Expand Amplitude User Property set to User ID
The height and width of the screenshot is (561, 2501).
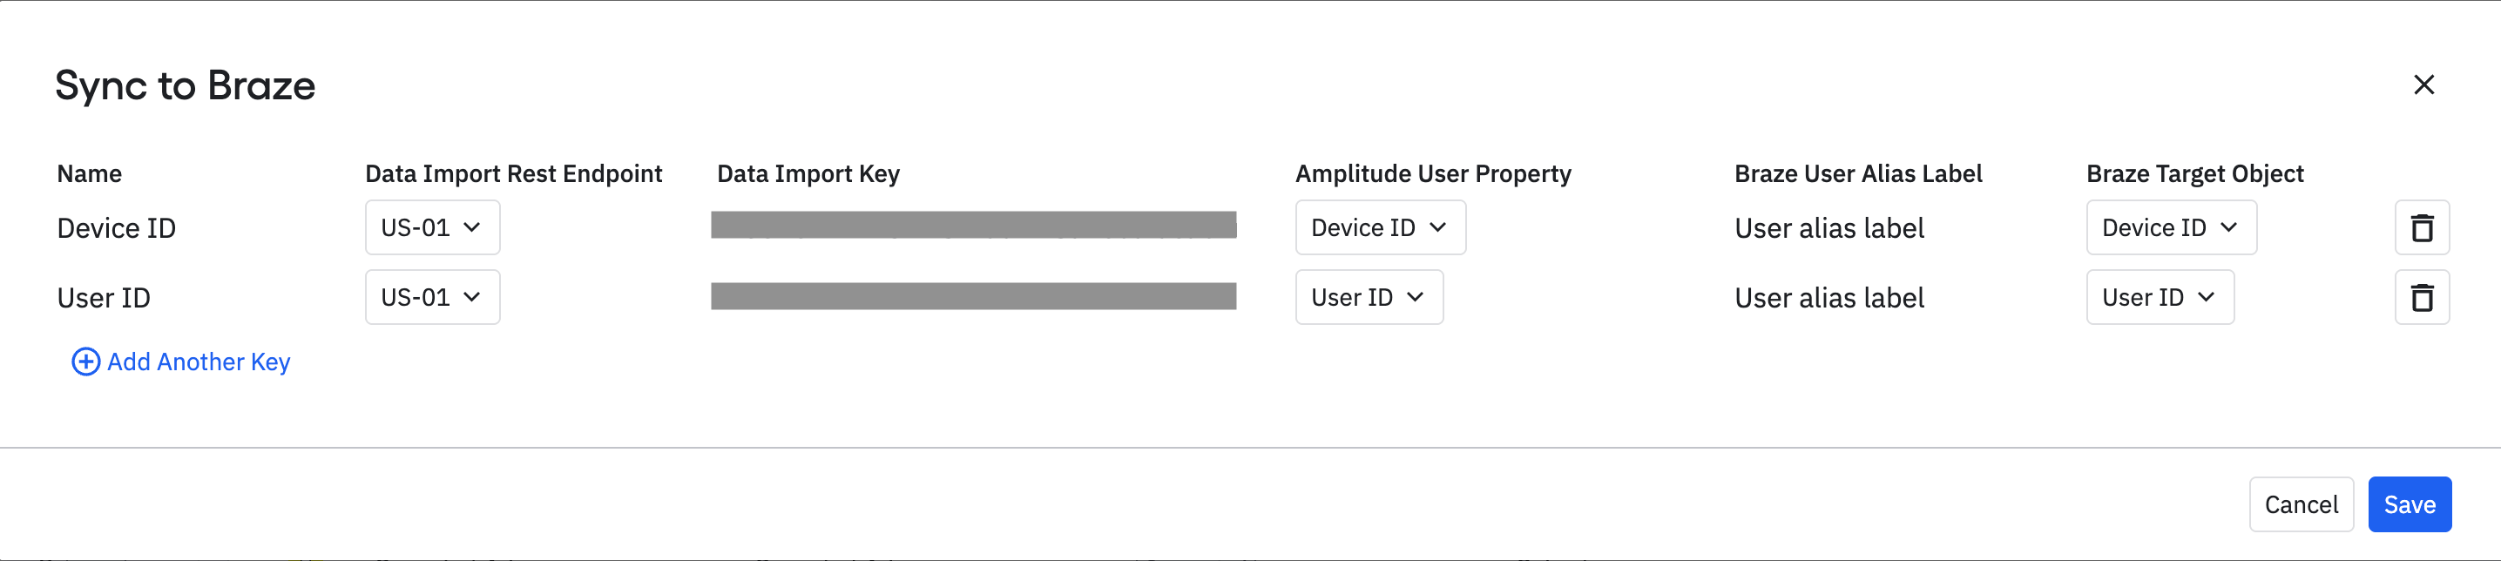(x=1368, y=298)
